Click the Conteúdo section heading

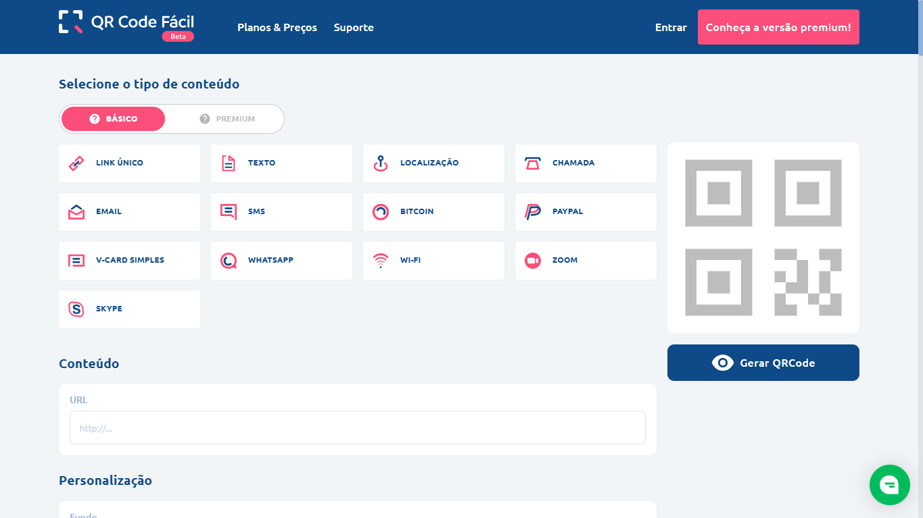[89, 363]
